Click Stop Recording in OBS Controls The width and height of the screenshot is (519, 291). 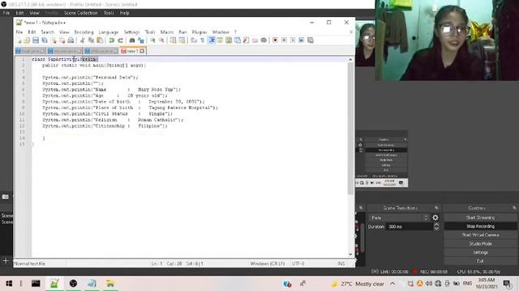click(x=480, y=226)
